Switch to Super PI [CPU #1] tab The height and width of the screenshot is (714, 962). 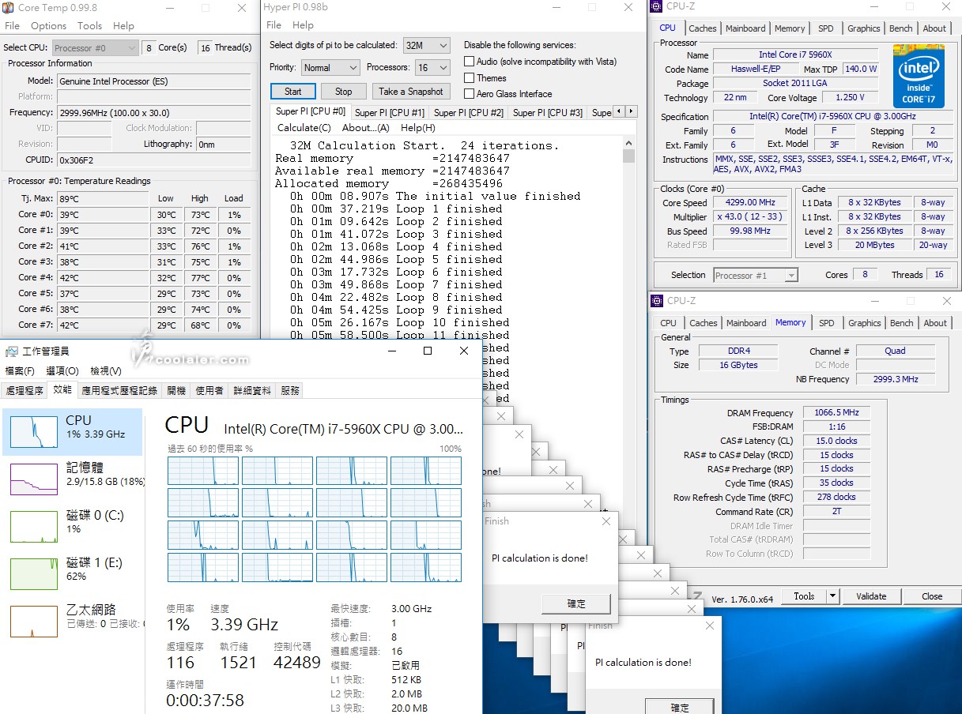[390, 113]
